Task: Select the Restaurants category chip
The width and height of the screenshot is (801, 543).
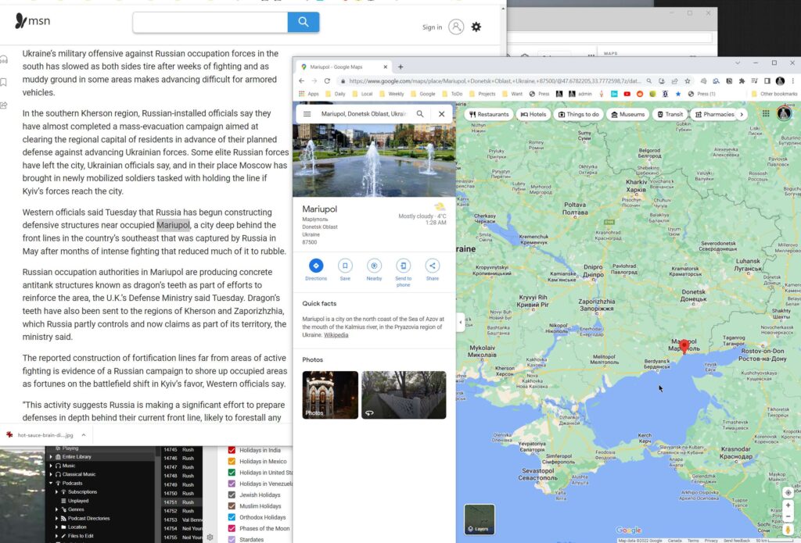Action: pos(489,114)
